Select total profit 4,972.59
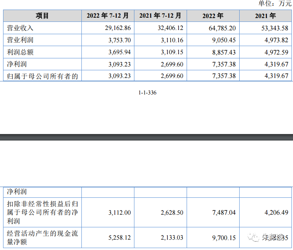293x250 pixels. 276,52
